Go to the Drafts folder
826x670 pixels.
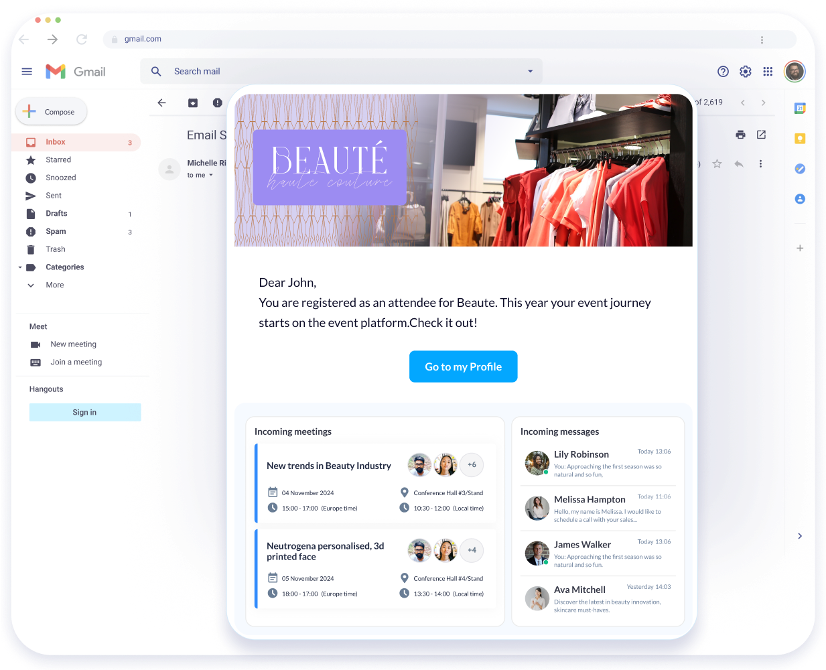pyautogui.click(x=56, y=214)
